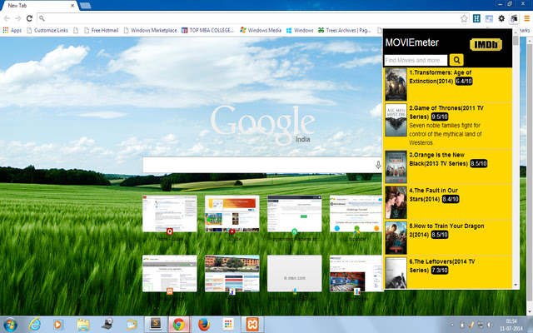Open the Windows Media bookmark
The height and width of the screenshot is (333, 533).
pos(261,30)
